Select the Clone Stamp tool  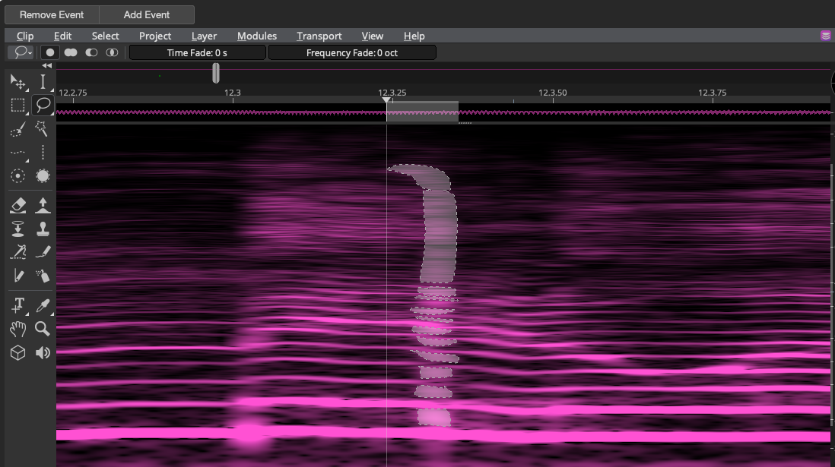[x=43, y=229]
